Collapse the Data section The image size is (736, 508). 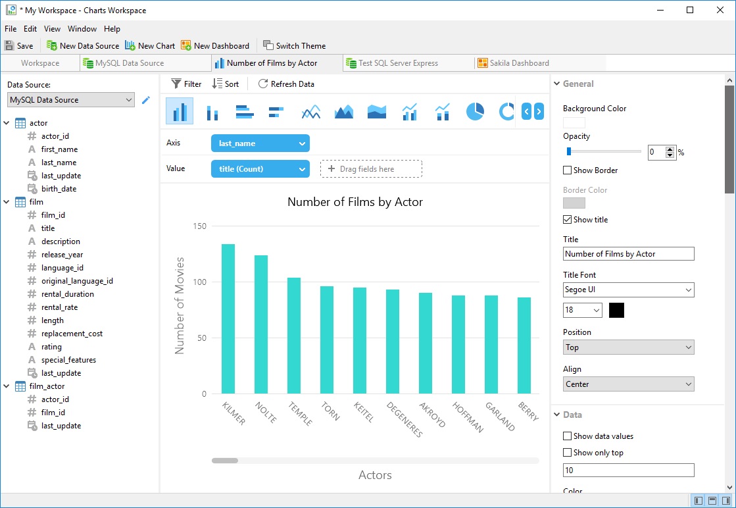click(557, 415)
